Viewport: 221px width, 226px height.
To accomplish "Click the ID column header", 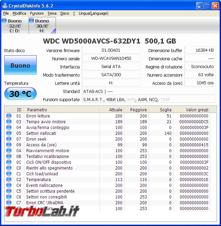I will [x=19, y=110].
